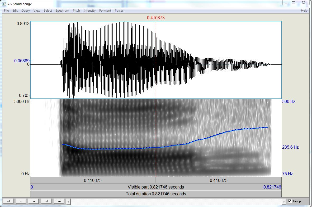Open the Pulses menu
This screenshot has height=207, width=312.
click(x=119, y=11)
